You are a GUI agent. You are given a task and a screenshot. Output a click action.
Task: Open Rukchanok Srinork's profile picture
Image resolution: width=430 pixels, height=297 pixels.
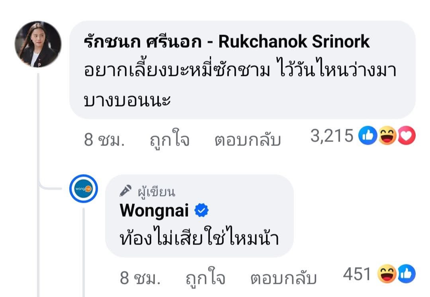[38, 45]
